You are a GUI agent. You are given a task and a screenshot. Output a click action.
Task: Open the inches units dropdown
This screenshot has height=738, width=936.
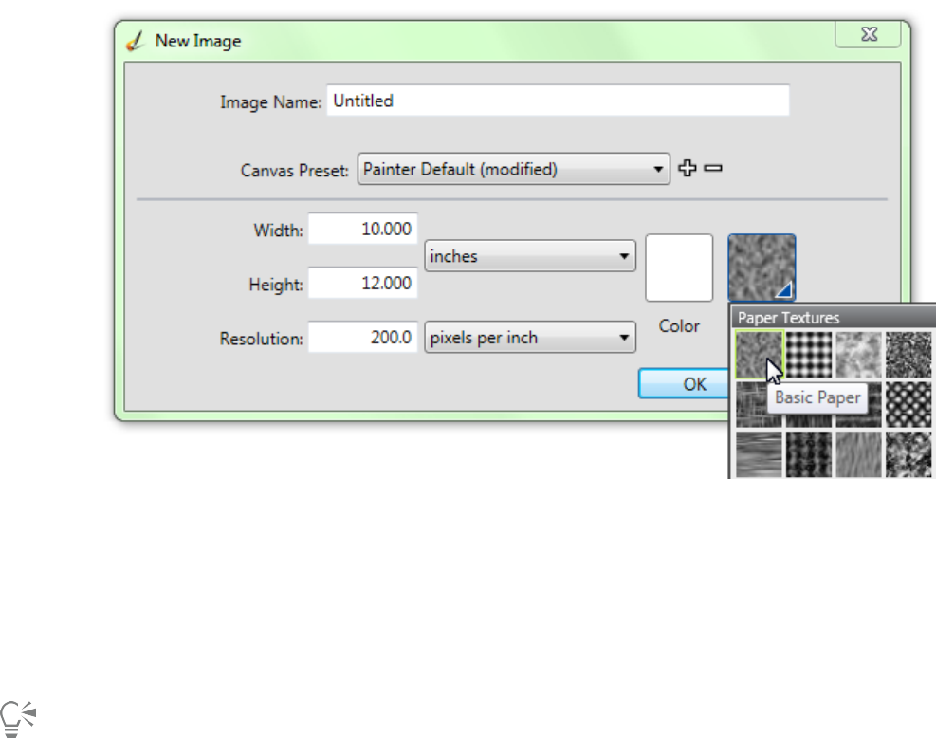coord(530,256)
